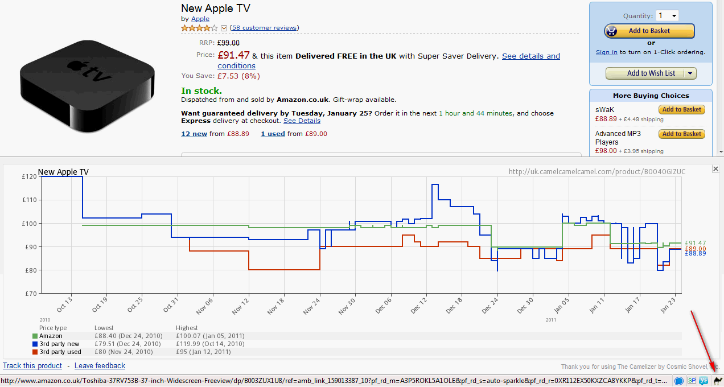This screenshot has height=387, width=724.
Task: Click the 1 hour and 44 minutes countdown
Action: 477,113
